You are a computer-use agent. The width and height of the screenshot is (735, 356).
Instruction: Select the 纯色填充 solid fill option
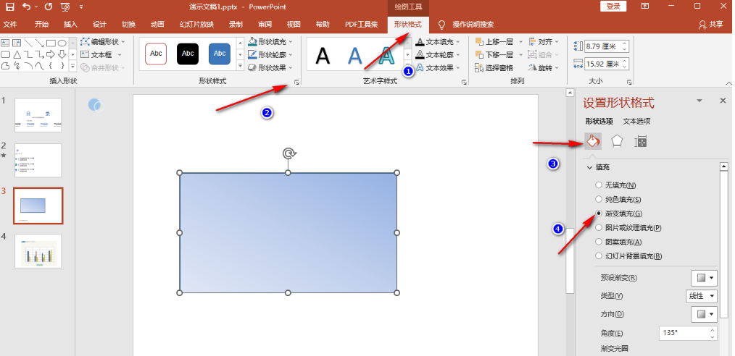coord(598,199)
